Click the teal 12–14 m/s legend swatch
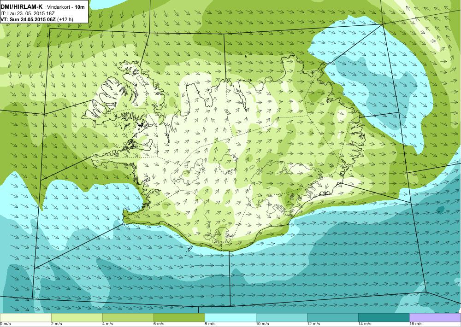 (332, 317)
